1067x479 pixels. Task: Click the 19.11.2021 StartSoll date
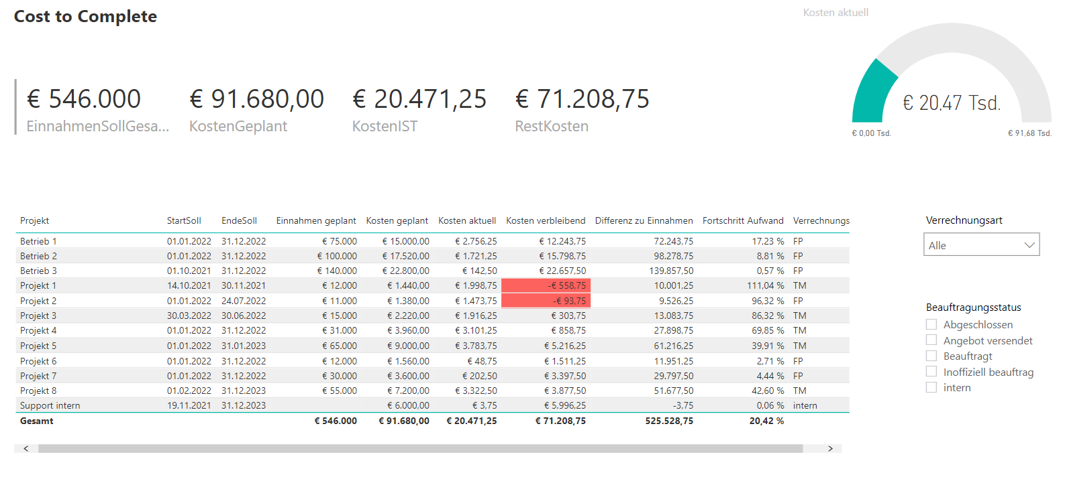click(x=189, y=405)
